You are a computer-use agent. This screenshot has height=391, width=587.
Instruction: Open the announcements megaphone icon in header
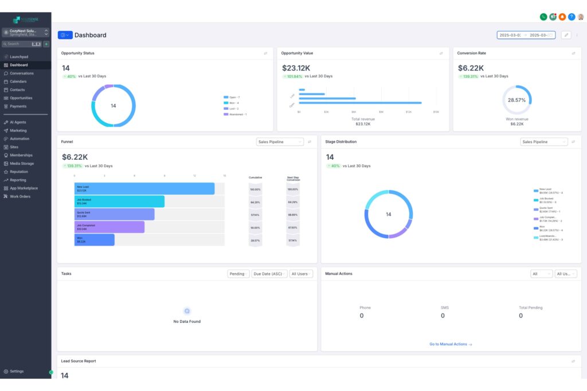tap(553, 17)
